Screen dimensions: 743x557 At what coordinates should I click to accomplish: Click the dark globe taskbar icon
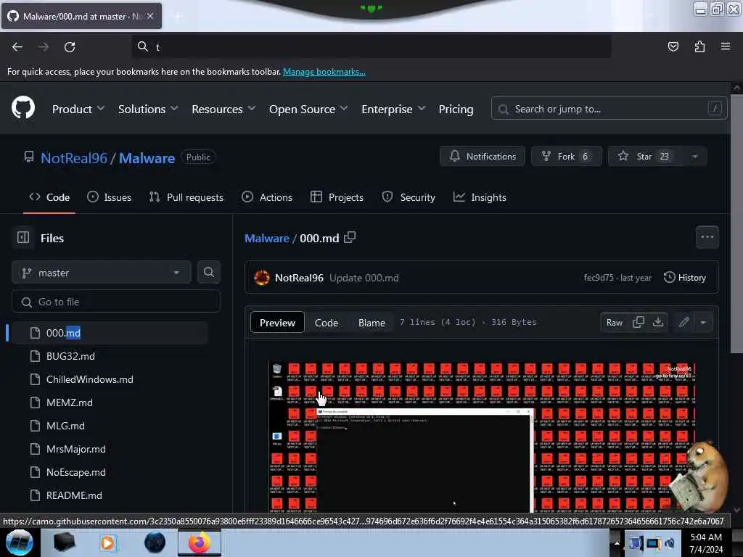(x=155, y=542)
